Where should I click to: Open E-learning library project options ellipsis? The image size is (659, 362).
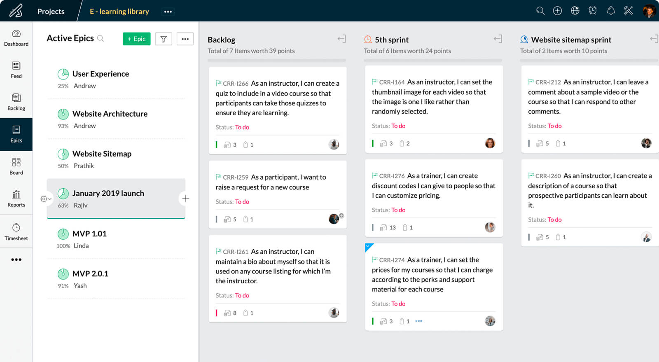tap(168, 12)
